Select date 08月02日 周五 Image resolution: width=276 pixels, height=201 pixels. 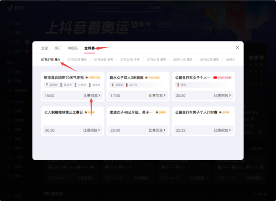(x=209, y=60)
